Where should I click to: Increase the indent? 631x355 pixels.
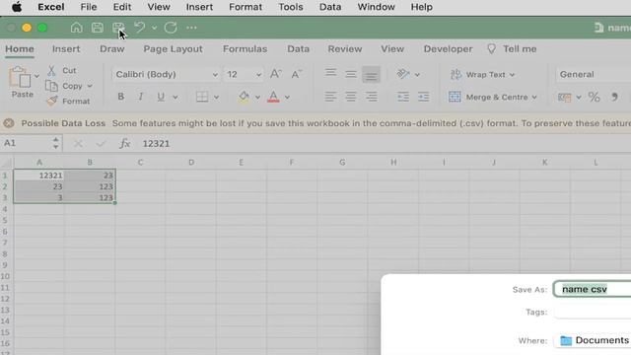tap(423, 97)
